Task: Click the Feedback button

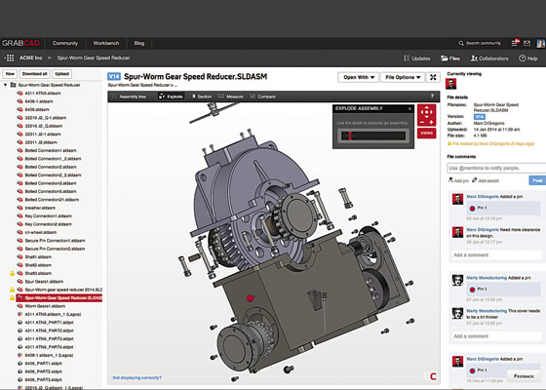Action: tap(524, 376)
